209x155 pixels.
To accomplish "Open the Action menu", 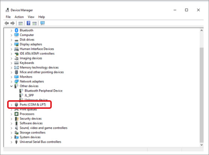I will [x=19, y=17].
